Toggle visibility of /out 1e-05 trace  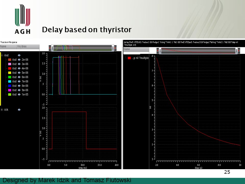click(x=19, y=95)
